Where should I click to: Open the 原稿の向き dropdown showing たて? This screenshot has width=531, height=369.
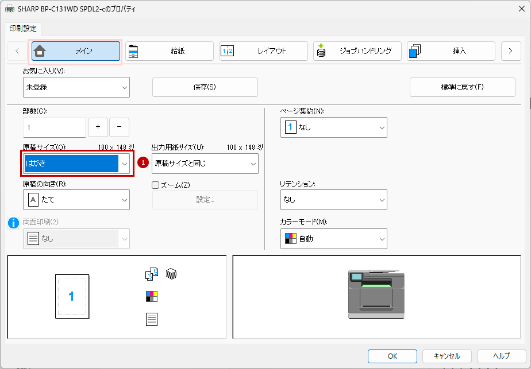[76, 200]
